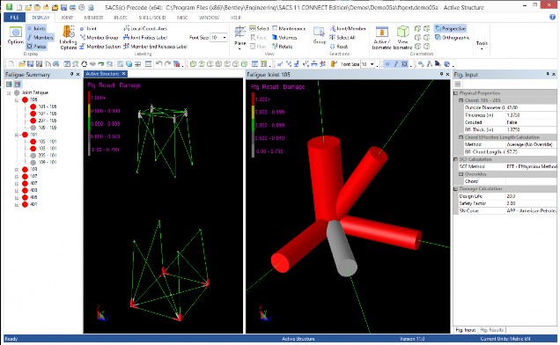Click the Design Life value 20.0

point(531,196)
